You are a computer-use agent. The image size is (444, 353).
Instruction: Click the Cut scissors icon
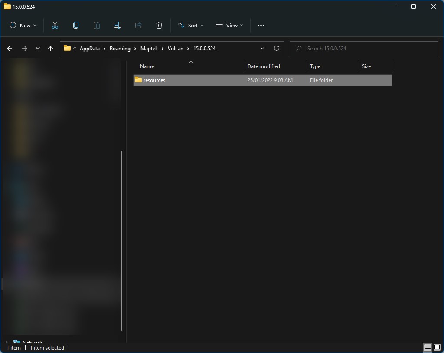point(55,26)
